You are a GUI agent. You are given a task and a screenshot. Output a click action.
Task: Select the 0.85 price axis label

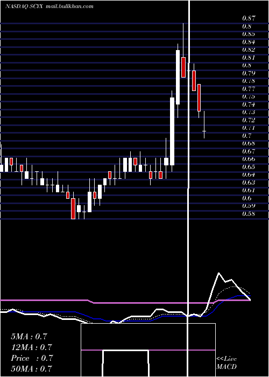pyautogui.click(x=249, y=34)
